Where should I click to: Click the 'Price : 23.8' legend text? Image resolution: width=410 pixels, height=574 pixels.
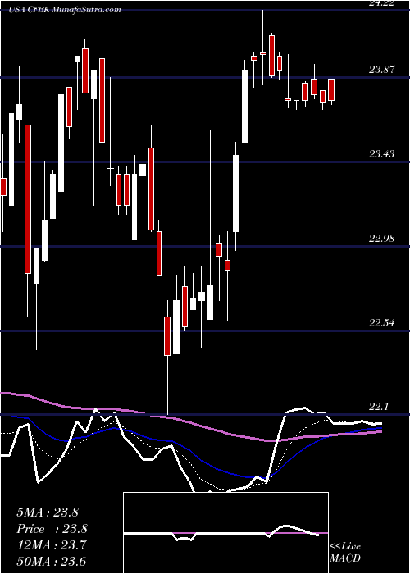pos(52,529)
